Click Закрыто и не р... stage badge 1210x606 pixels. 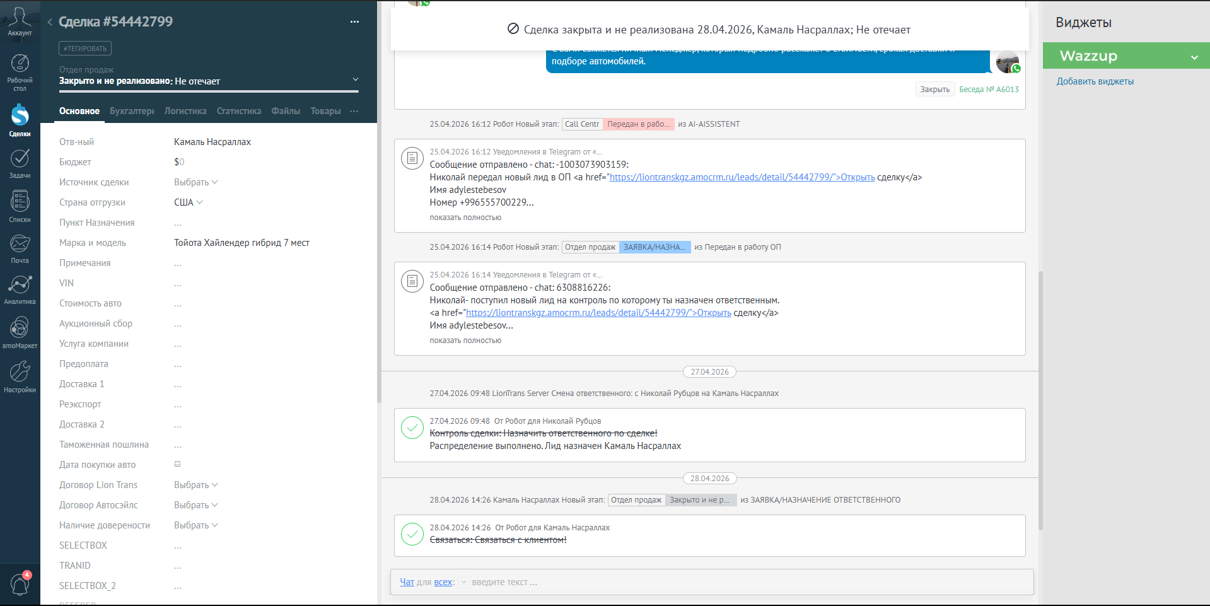click(x=700, y=500)
